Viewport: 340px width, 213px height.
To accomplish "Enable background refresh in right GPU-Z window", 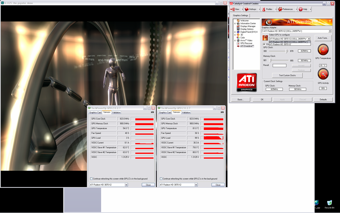I will pos(161,178).
